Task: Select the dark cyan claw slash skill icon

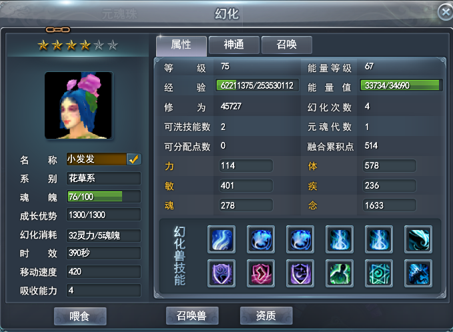Action: pyautogui.click(x=418, y=239)
